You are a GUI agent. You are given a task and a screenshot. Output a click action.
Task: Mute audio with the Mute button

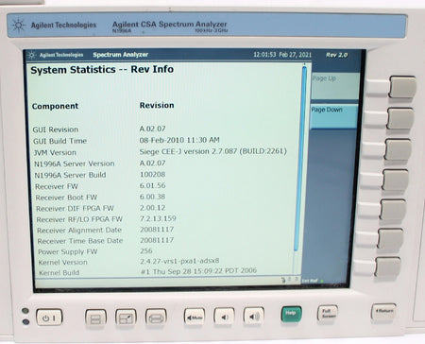tap(195, 317)
